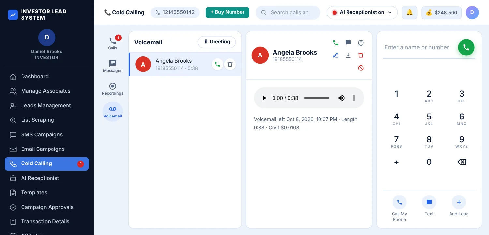Focus the search calls field
The height and width of the screenshot is (235, 489).
point(288,12)
